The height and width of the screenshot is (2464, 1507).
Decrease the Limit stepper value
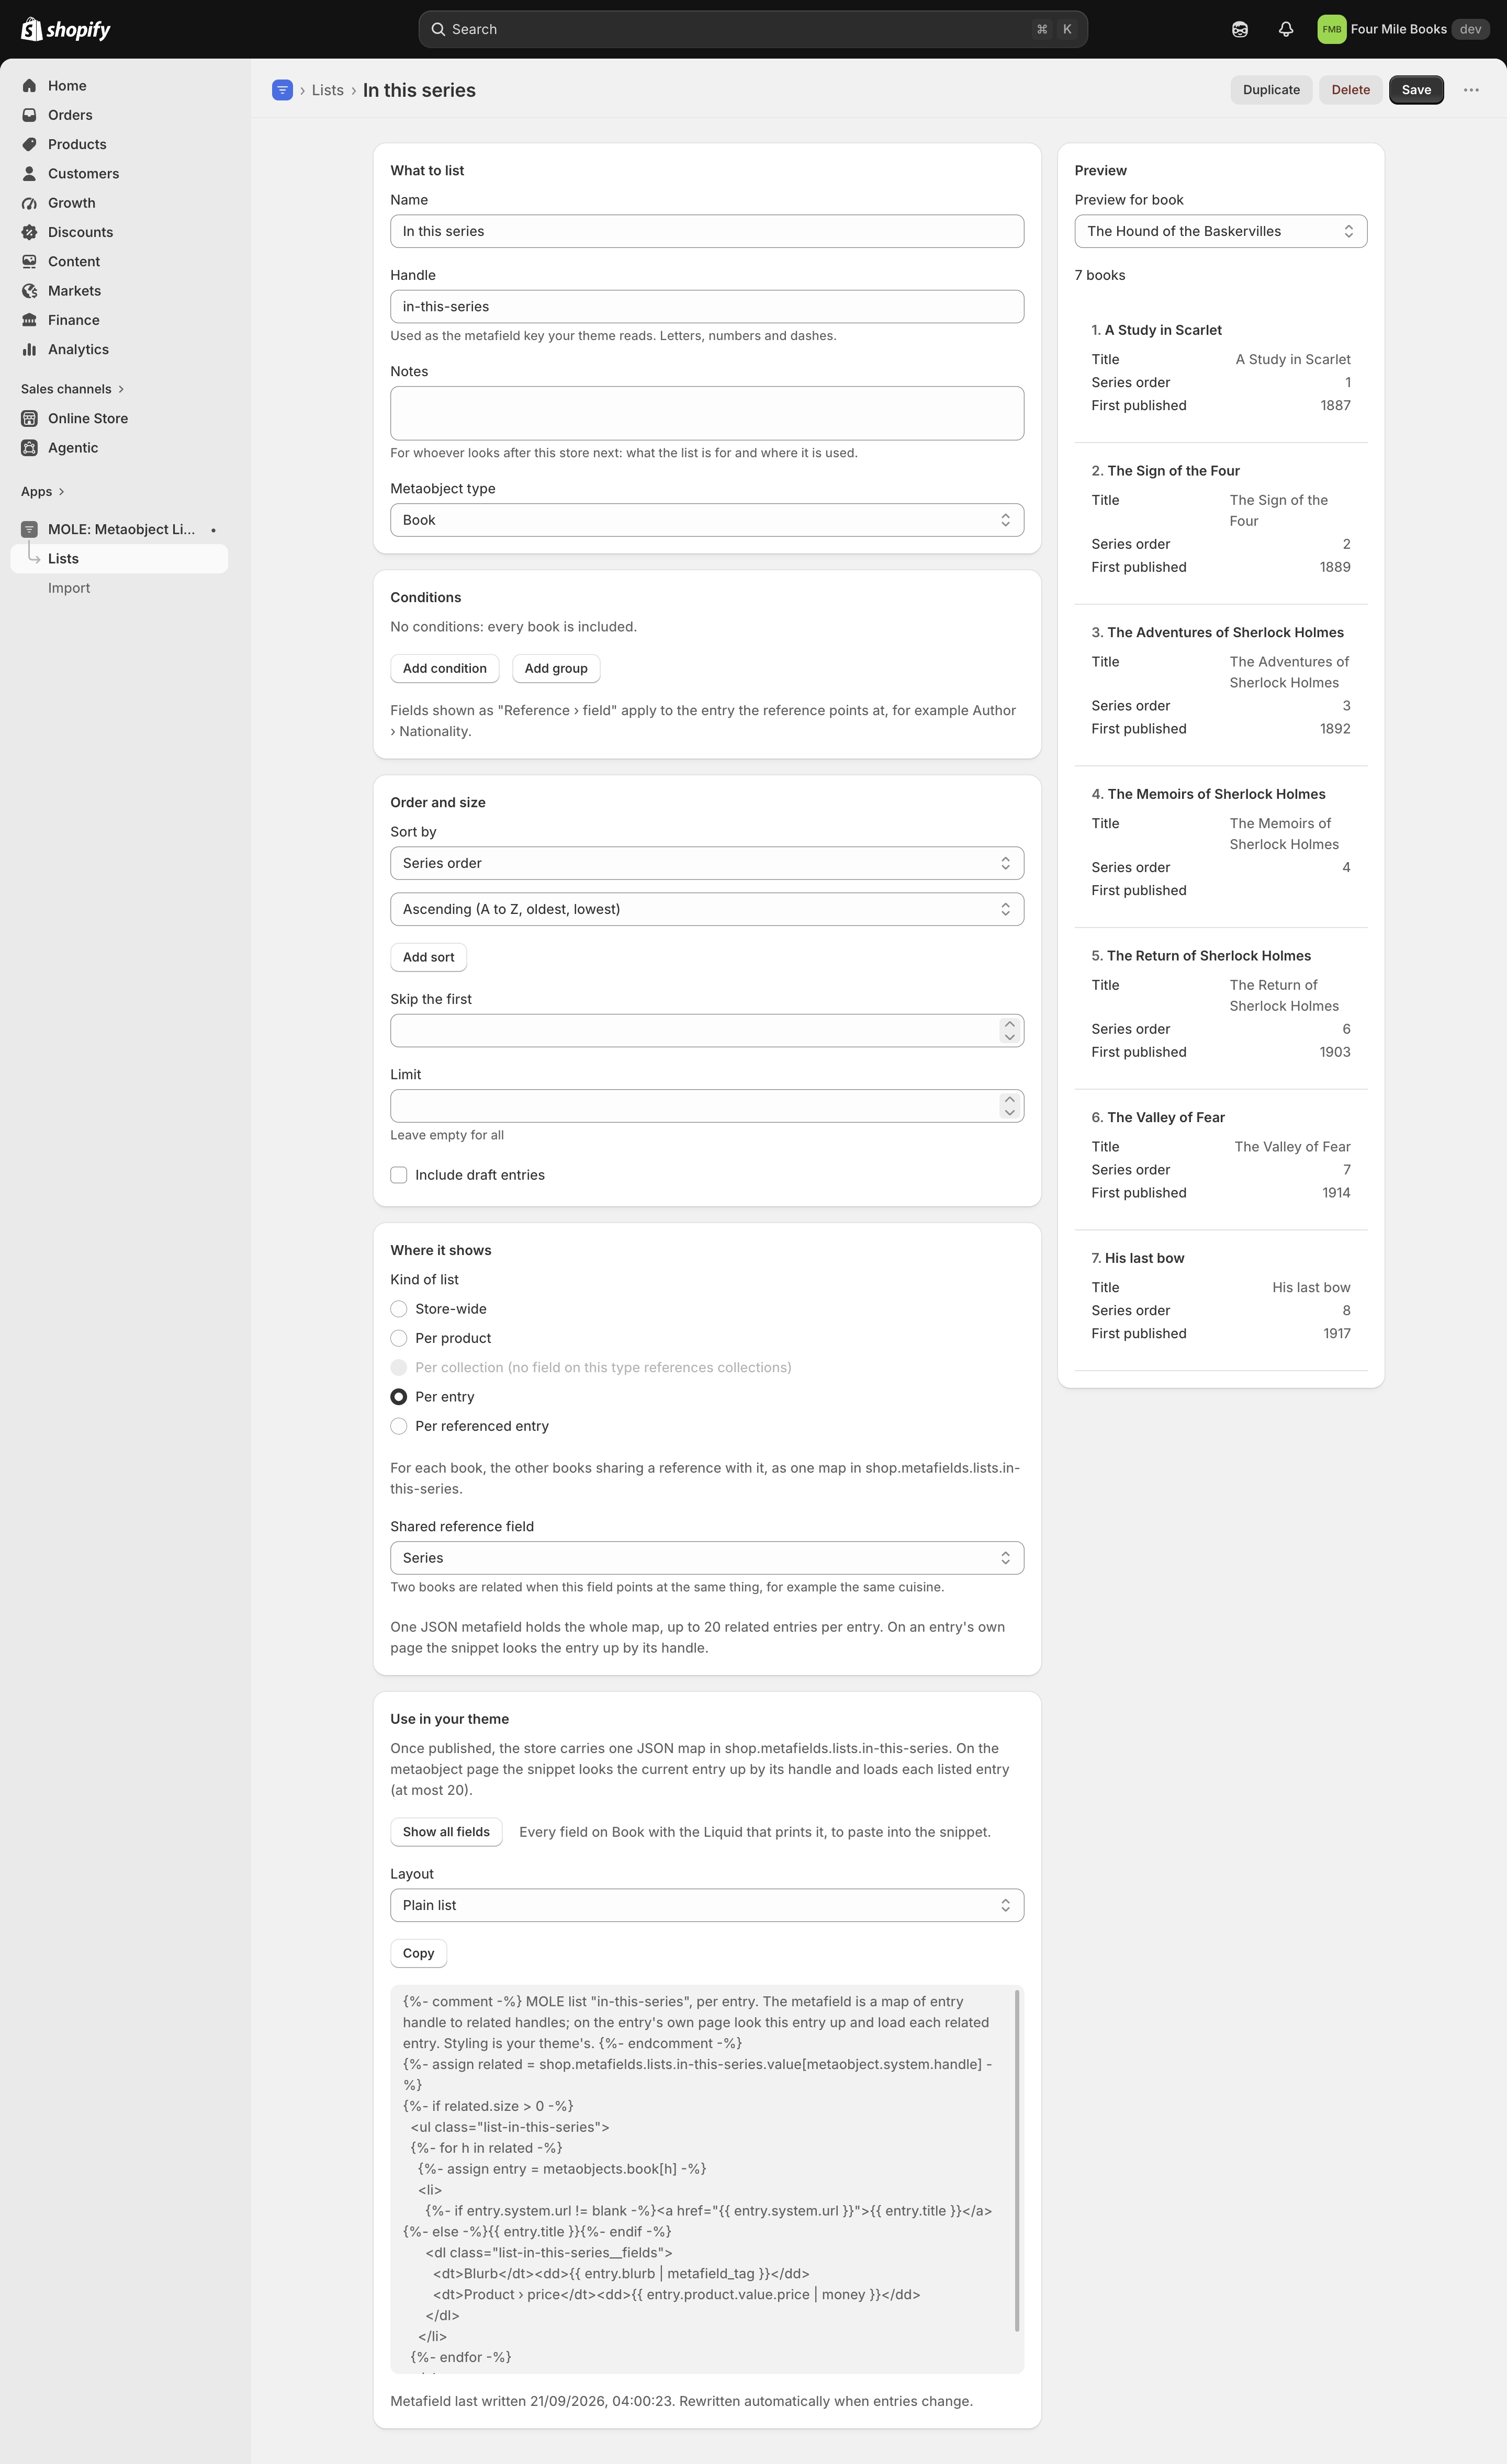(x=1010, y=1113)
